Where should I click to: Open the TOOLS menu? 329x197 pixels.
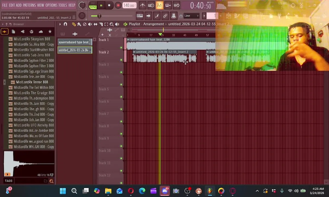[x=63, y=5]
